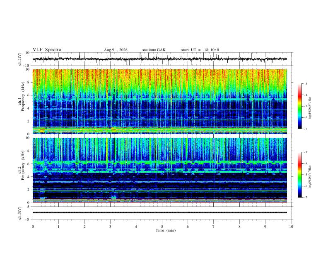The image size is (328, 254).
Task: Select the Aug.9, 2026 date label
Action: (x=116, y=50)
